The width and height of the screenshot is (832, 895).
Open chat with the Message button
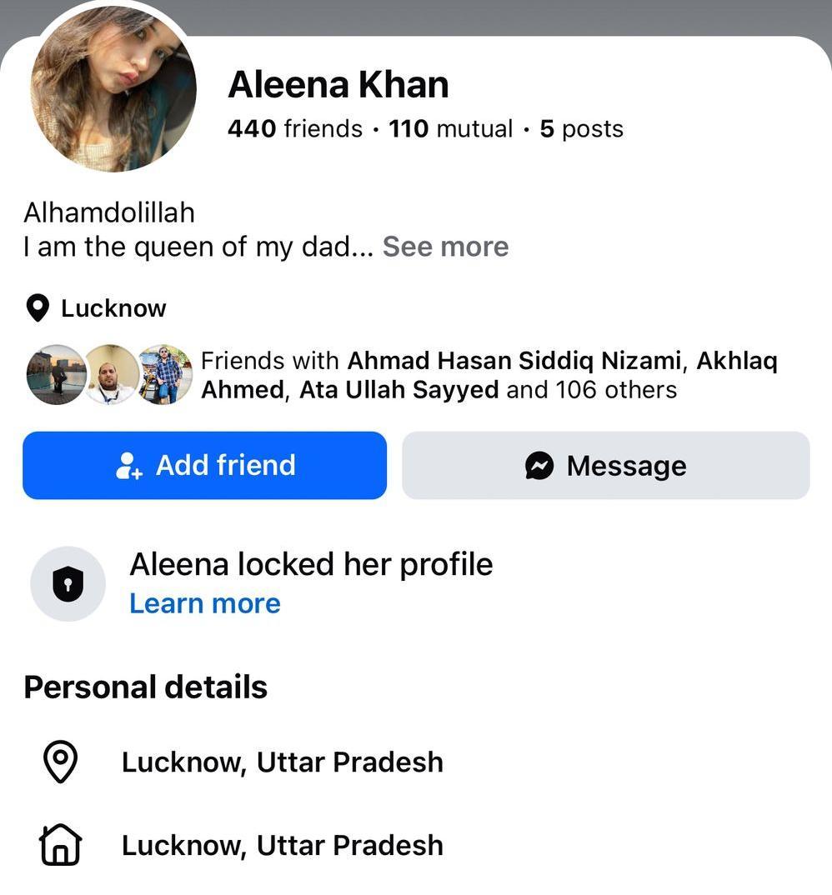tap(606, 465)
